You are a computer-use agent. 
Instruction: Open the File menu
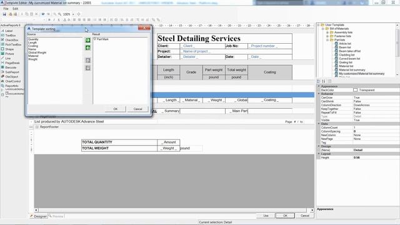pyautogui.click(x=6, y=9)
